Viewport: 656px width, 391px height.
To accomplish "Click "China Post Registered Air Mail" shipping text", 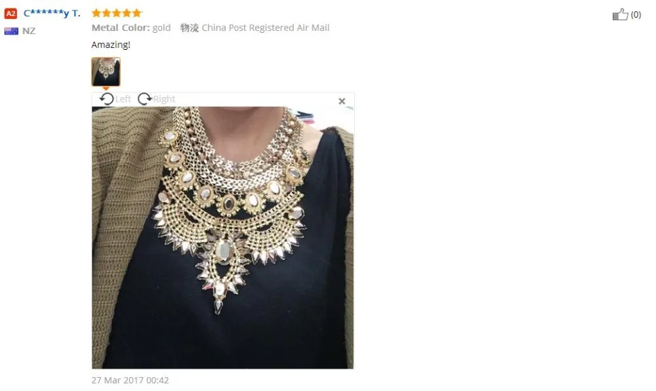I will [266, 28].
